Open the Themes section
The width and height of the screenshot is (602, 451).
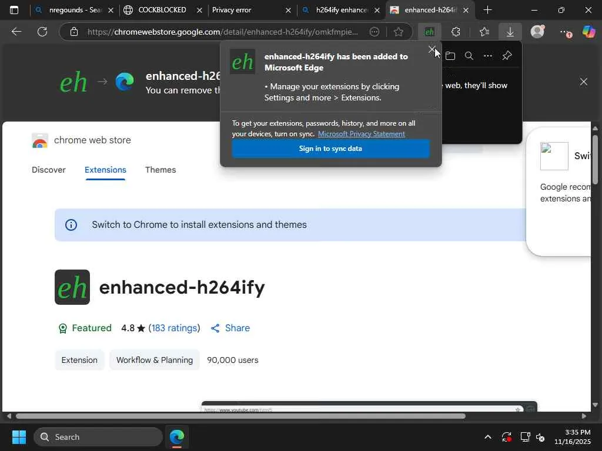[x=160, y=170]
